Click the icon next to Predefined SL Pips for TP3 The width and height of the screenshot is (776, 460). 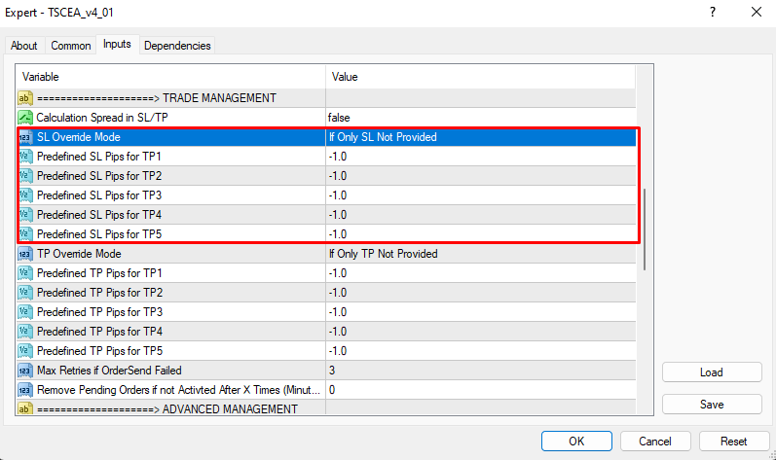tap(26, 195)
